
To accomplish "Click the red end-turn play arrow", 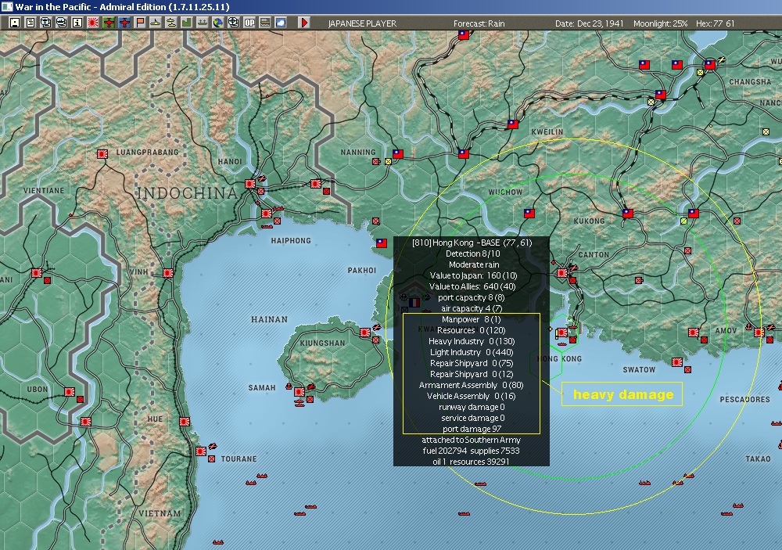I will pyautogui.click(x=303, y=23).
